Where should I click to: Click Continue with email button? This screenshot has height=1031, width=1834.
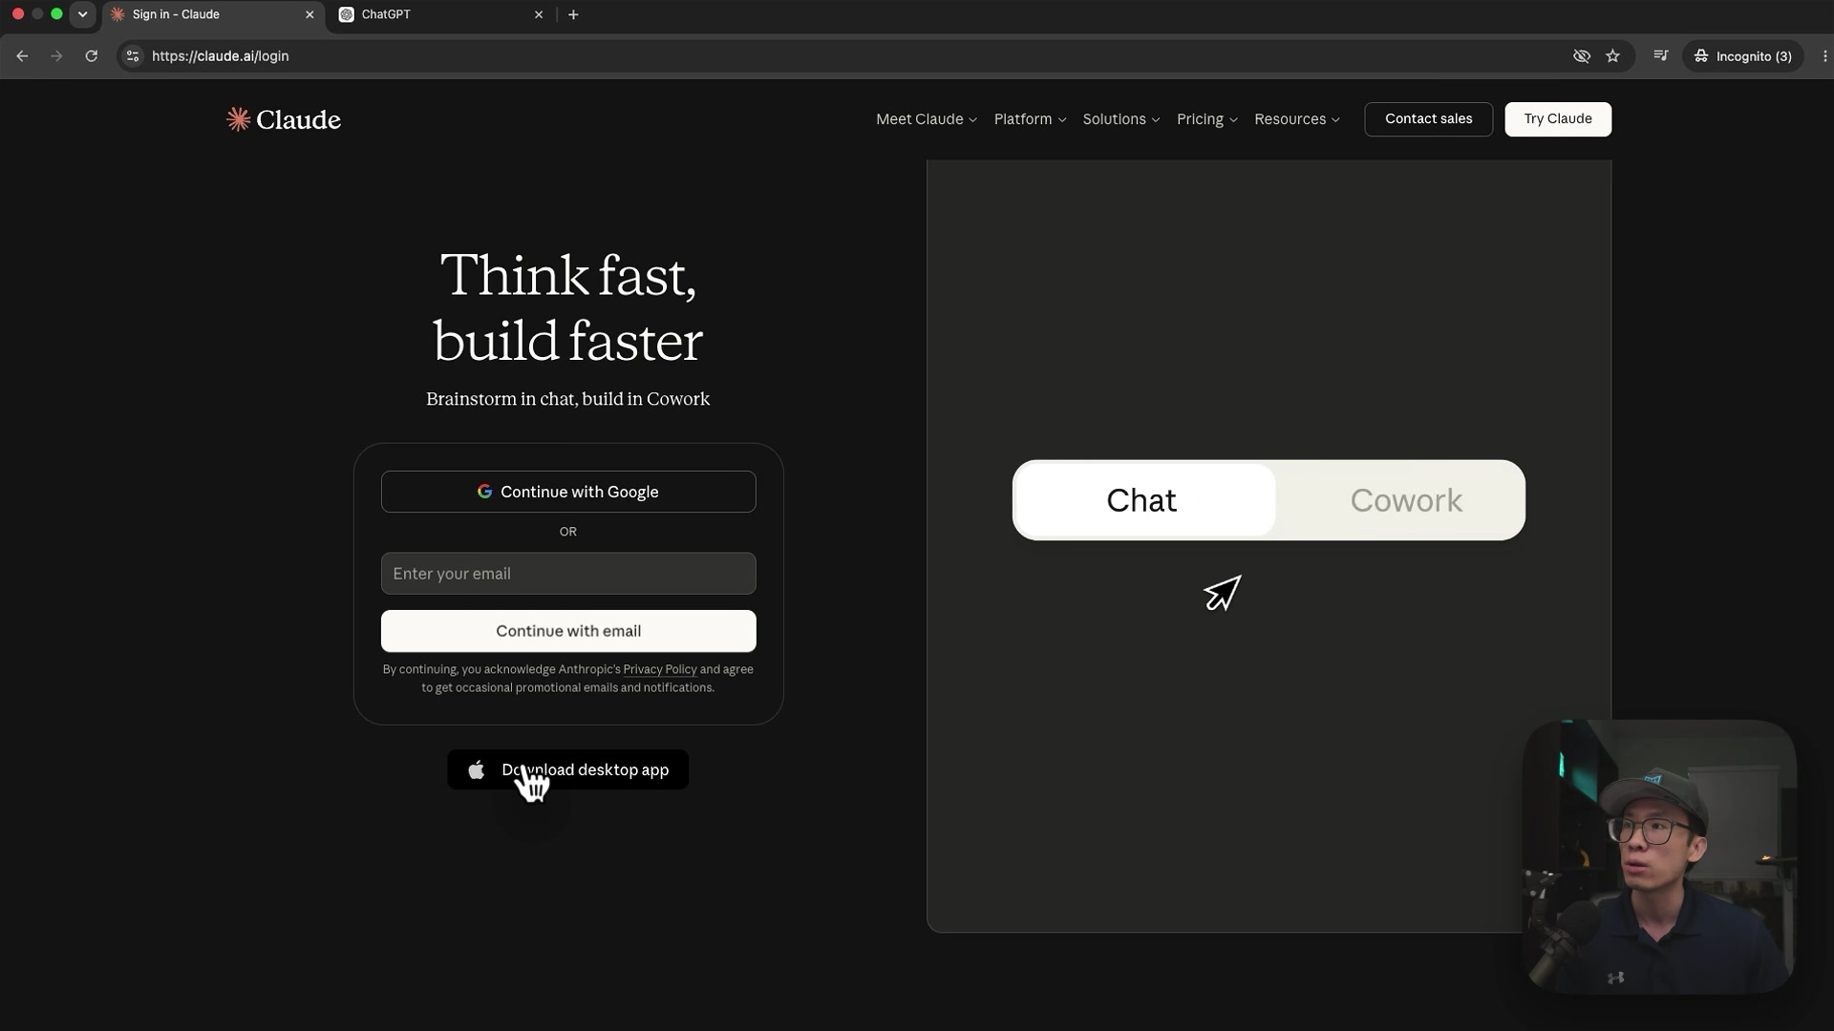point(568,631)
